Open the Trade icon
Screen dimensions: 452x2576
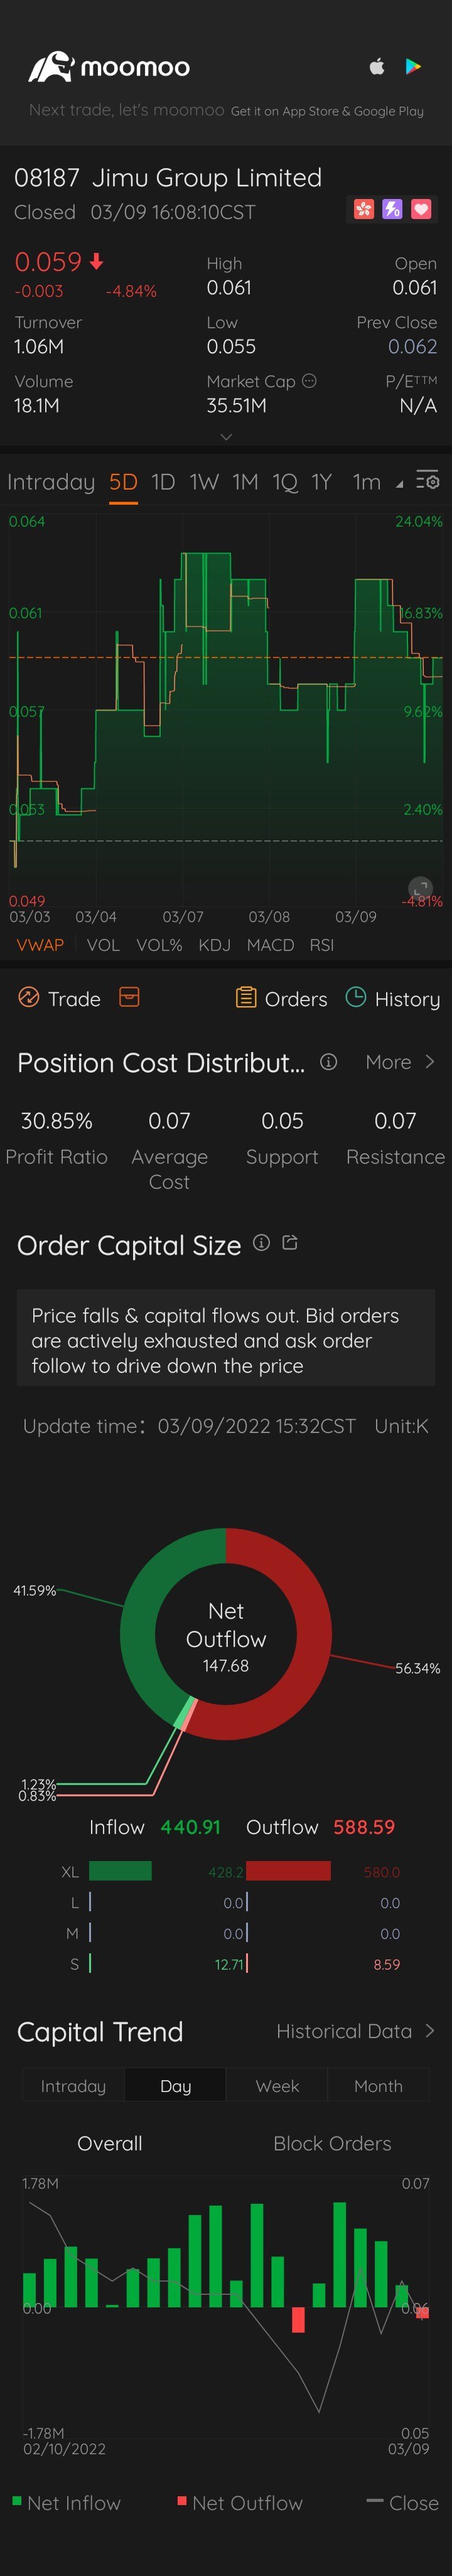point(29,997)
